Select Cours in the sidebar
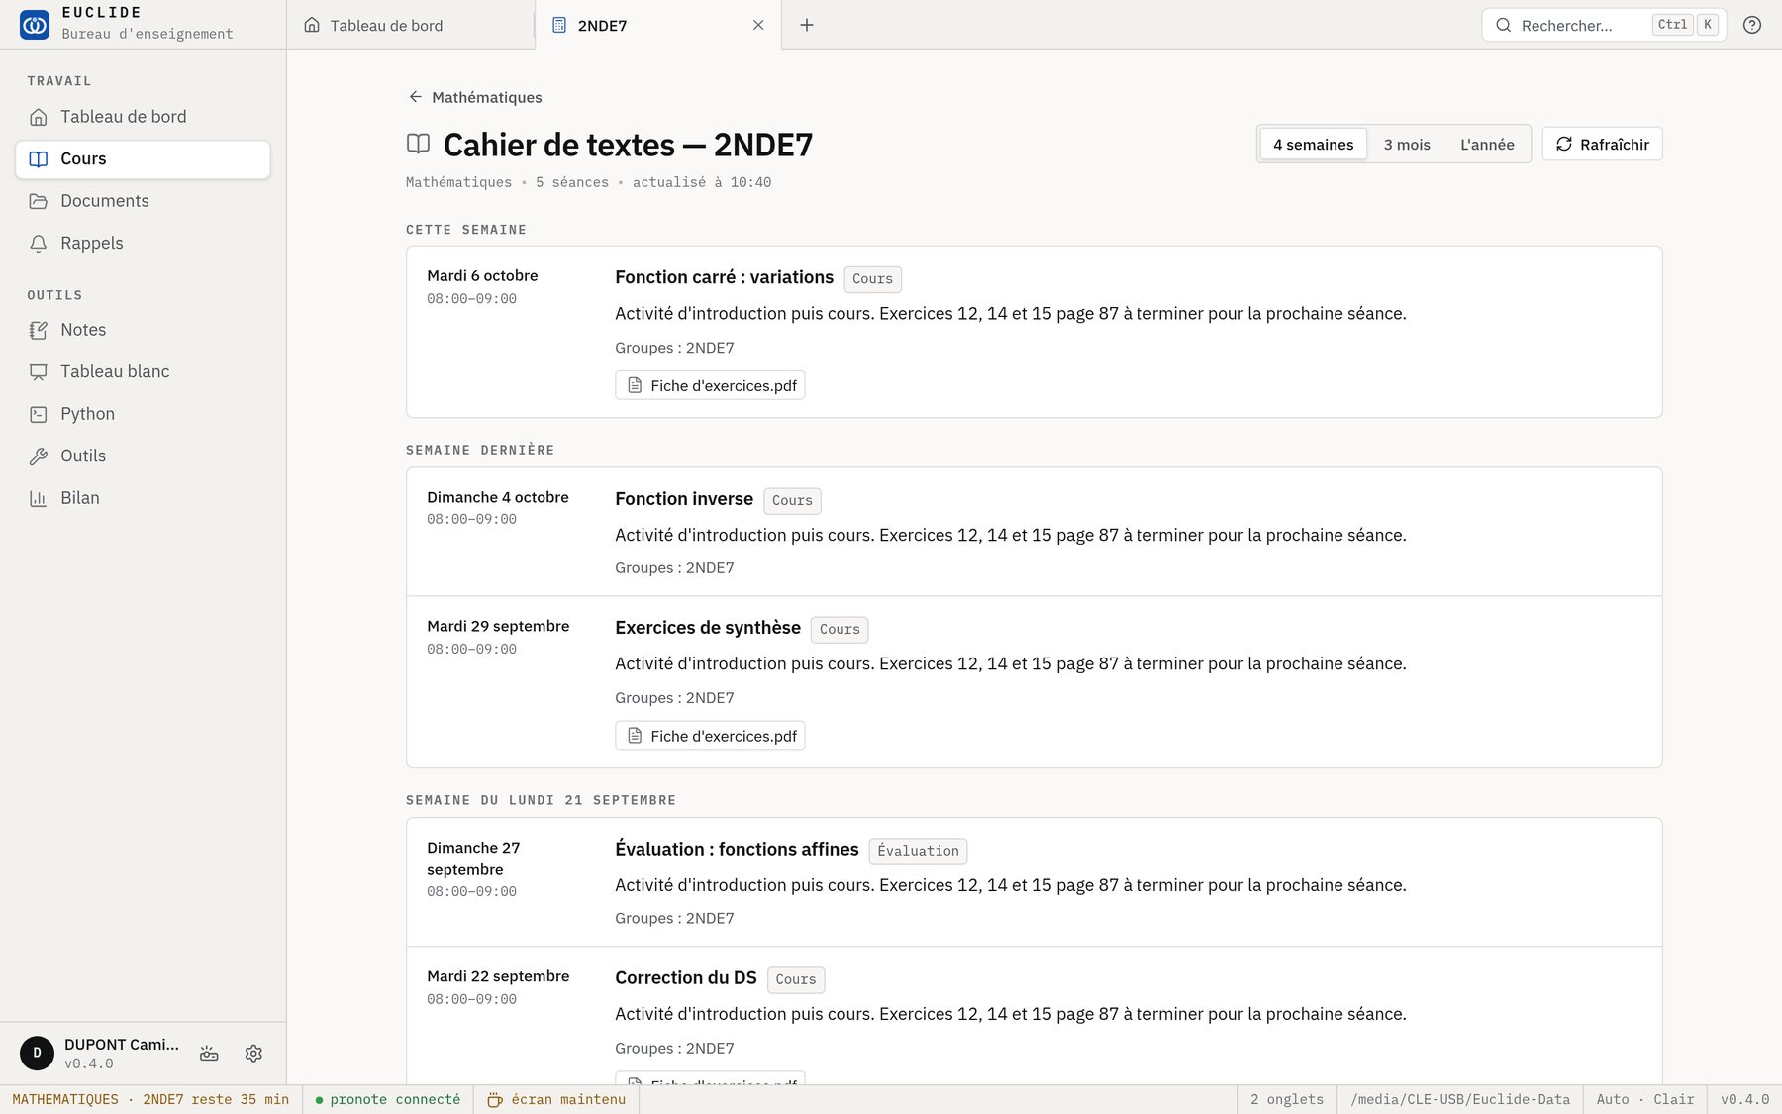1782x1114 pixels. (143, 159)
